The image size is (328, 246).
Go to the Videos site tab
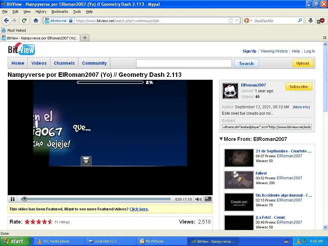(x=39, y=63)
